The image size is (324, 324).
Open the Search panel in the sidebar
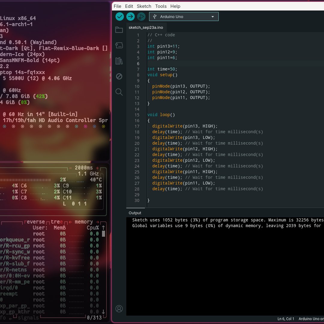tap(119, 92)
